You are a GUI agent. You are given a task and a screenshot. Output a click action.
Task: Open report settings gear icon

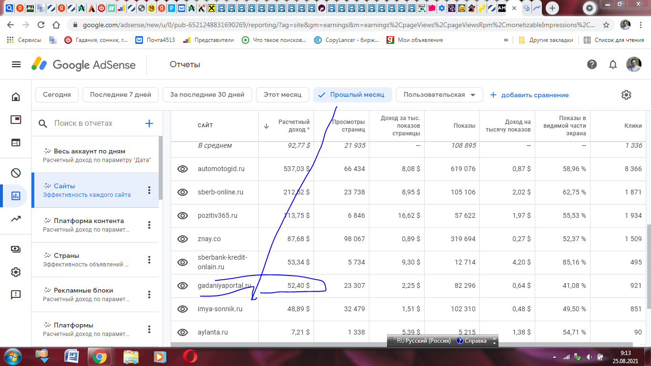coord(626,95)
